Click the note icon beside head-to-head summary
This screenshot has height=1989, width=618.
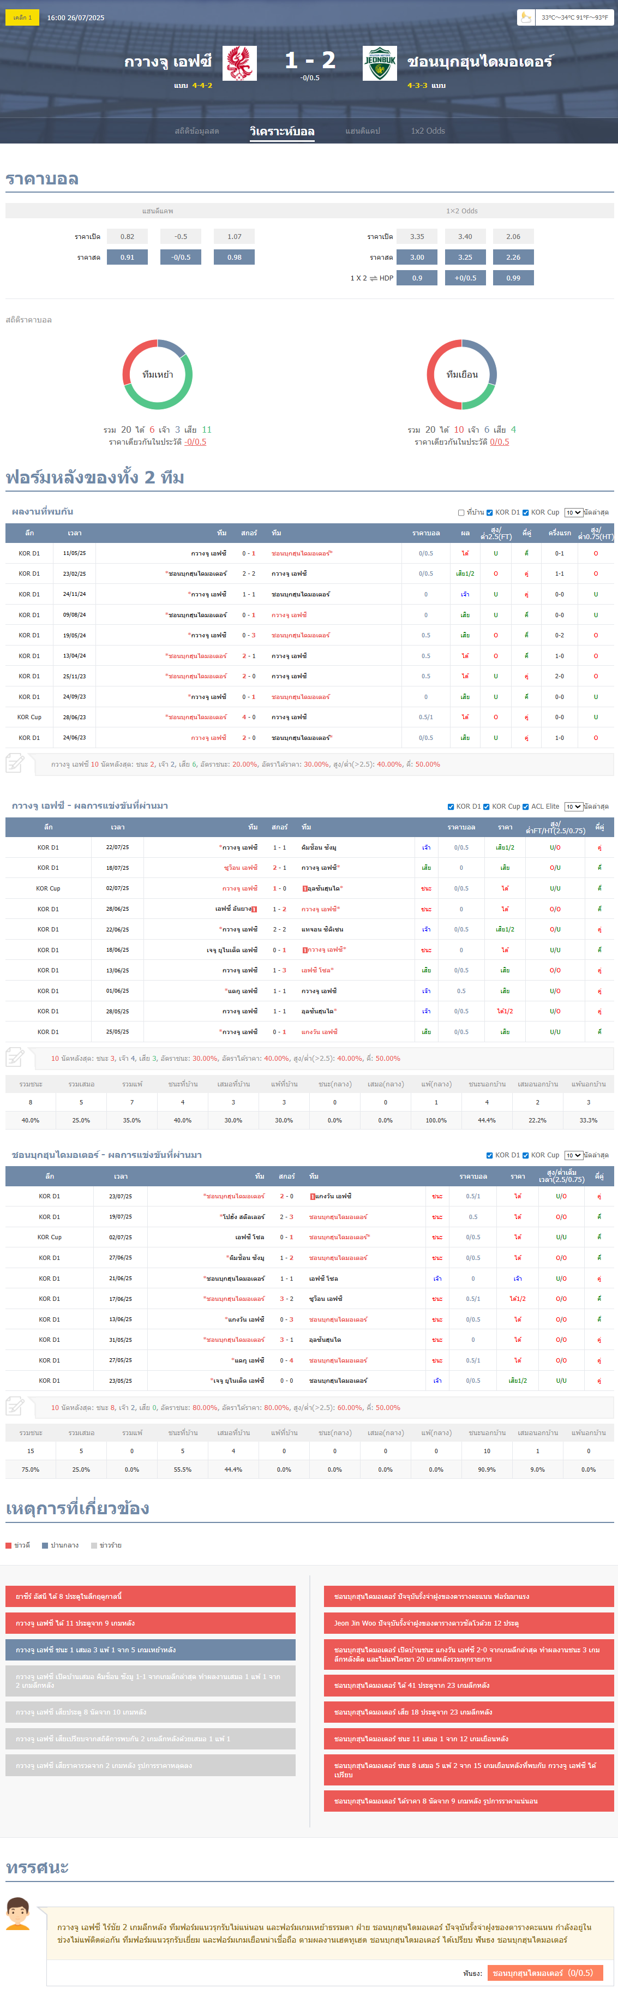tap(15, 763)
